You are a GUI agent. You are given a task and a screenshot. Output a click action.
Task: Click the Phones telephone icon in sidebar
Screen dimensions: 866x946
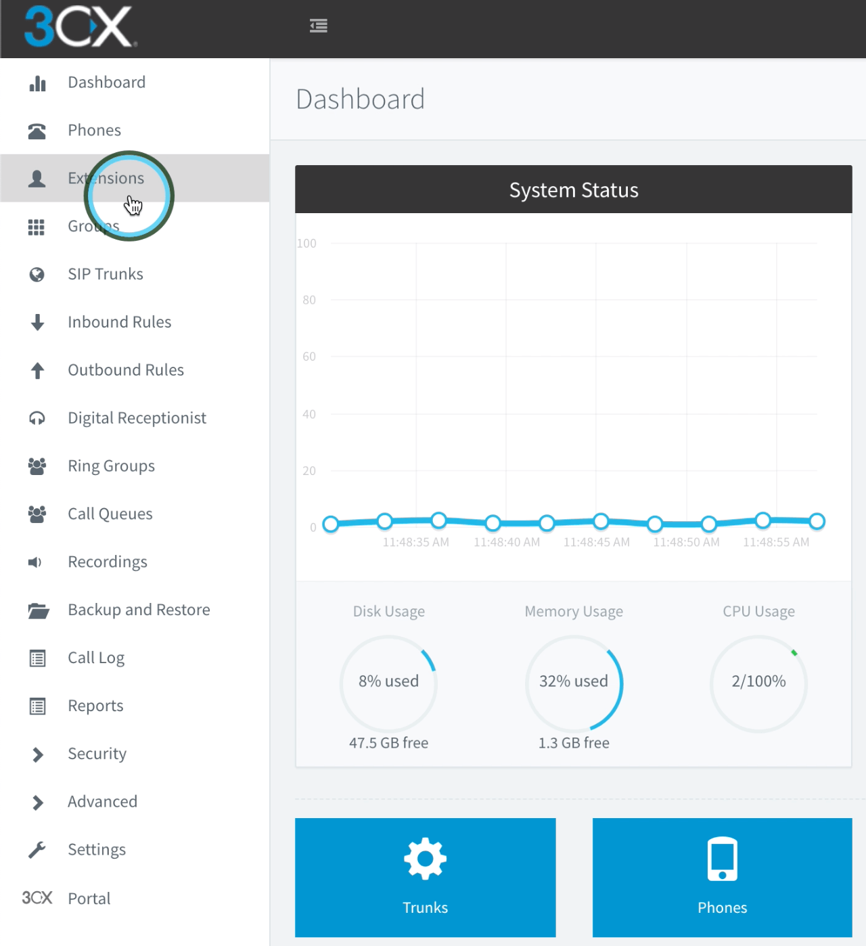(37, 131)
